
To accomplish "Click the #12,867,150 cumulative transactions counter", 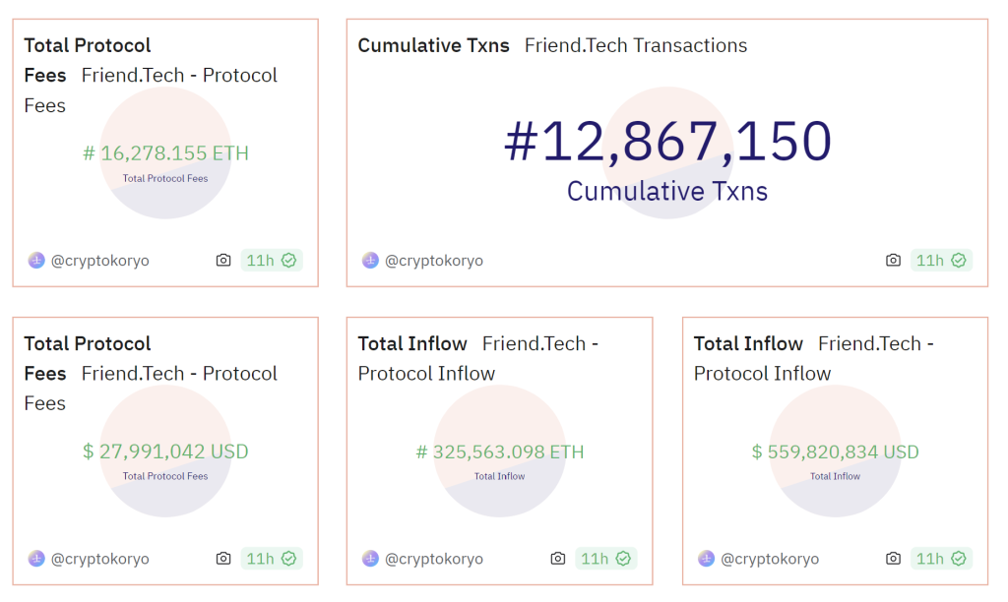I will click(667, 142).
